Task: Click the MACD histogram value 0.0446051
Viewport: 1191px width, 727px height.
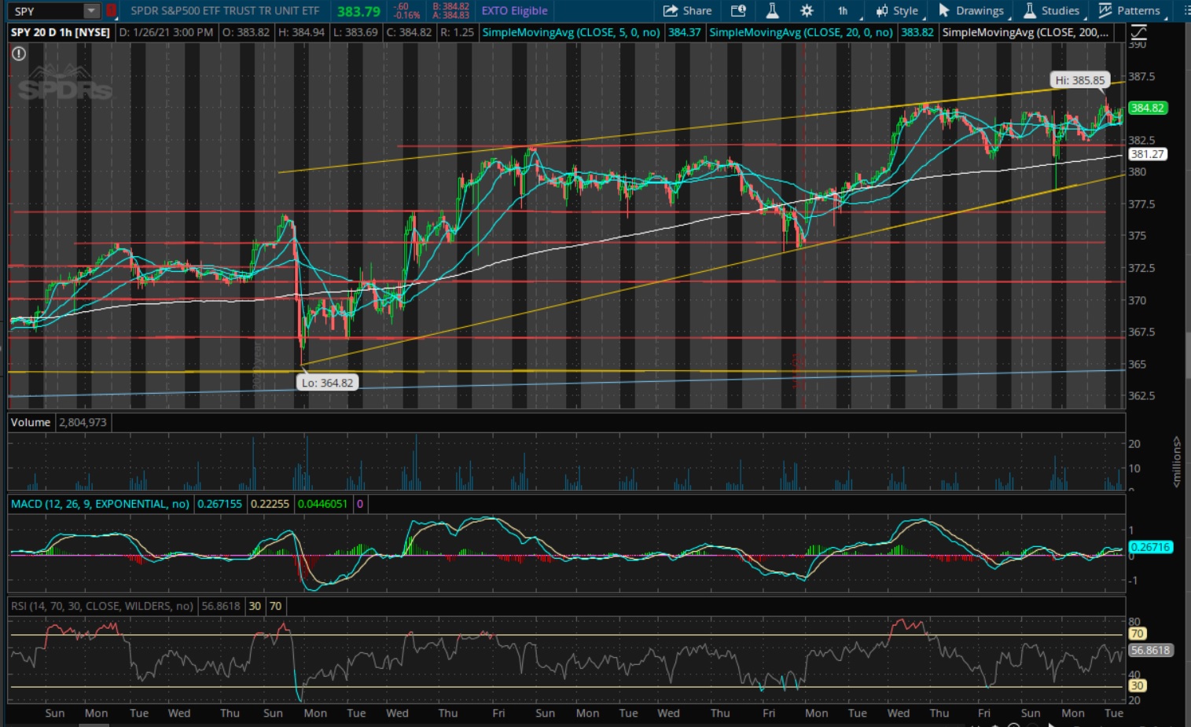Action: point(322,504)
